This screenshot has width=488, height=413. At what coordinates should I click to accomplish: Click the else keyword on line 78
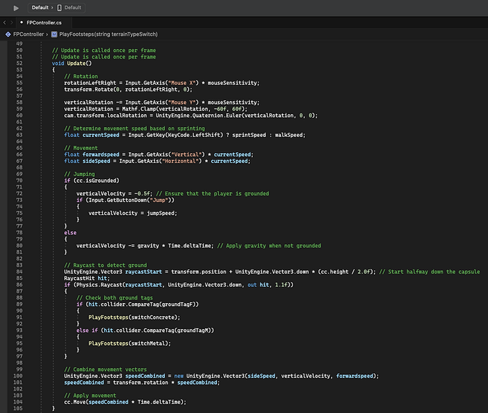pos(70,233)
